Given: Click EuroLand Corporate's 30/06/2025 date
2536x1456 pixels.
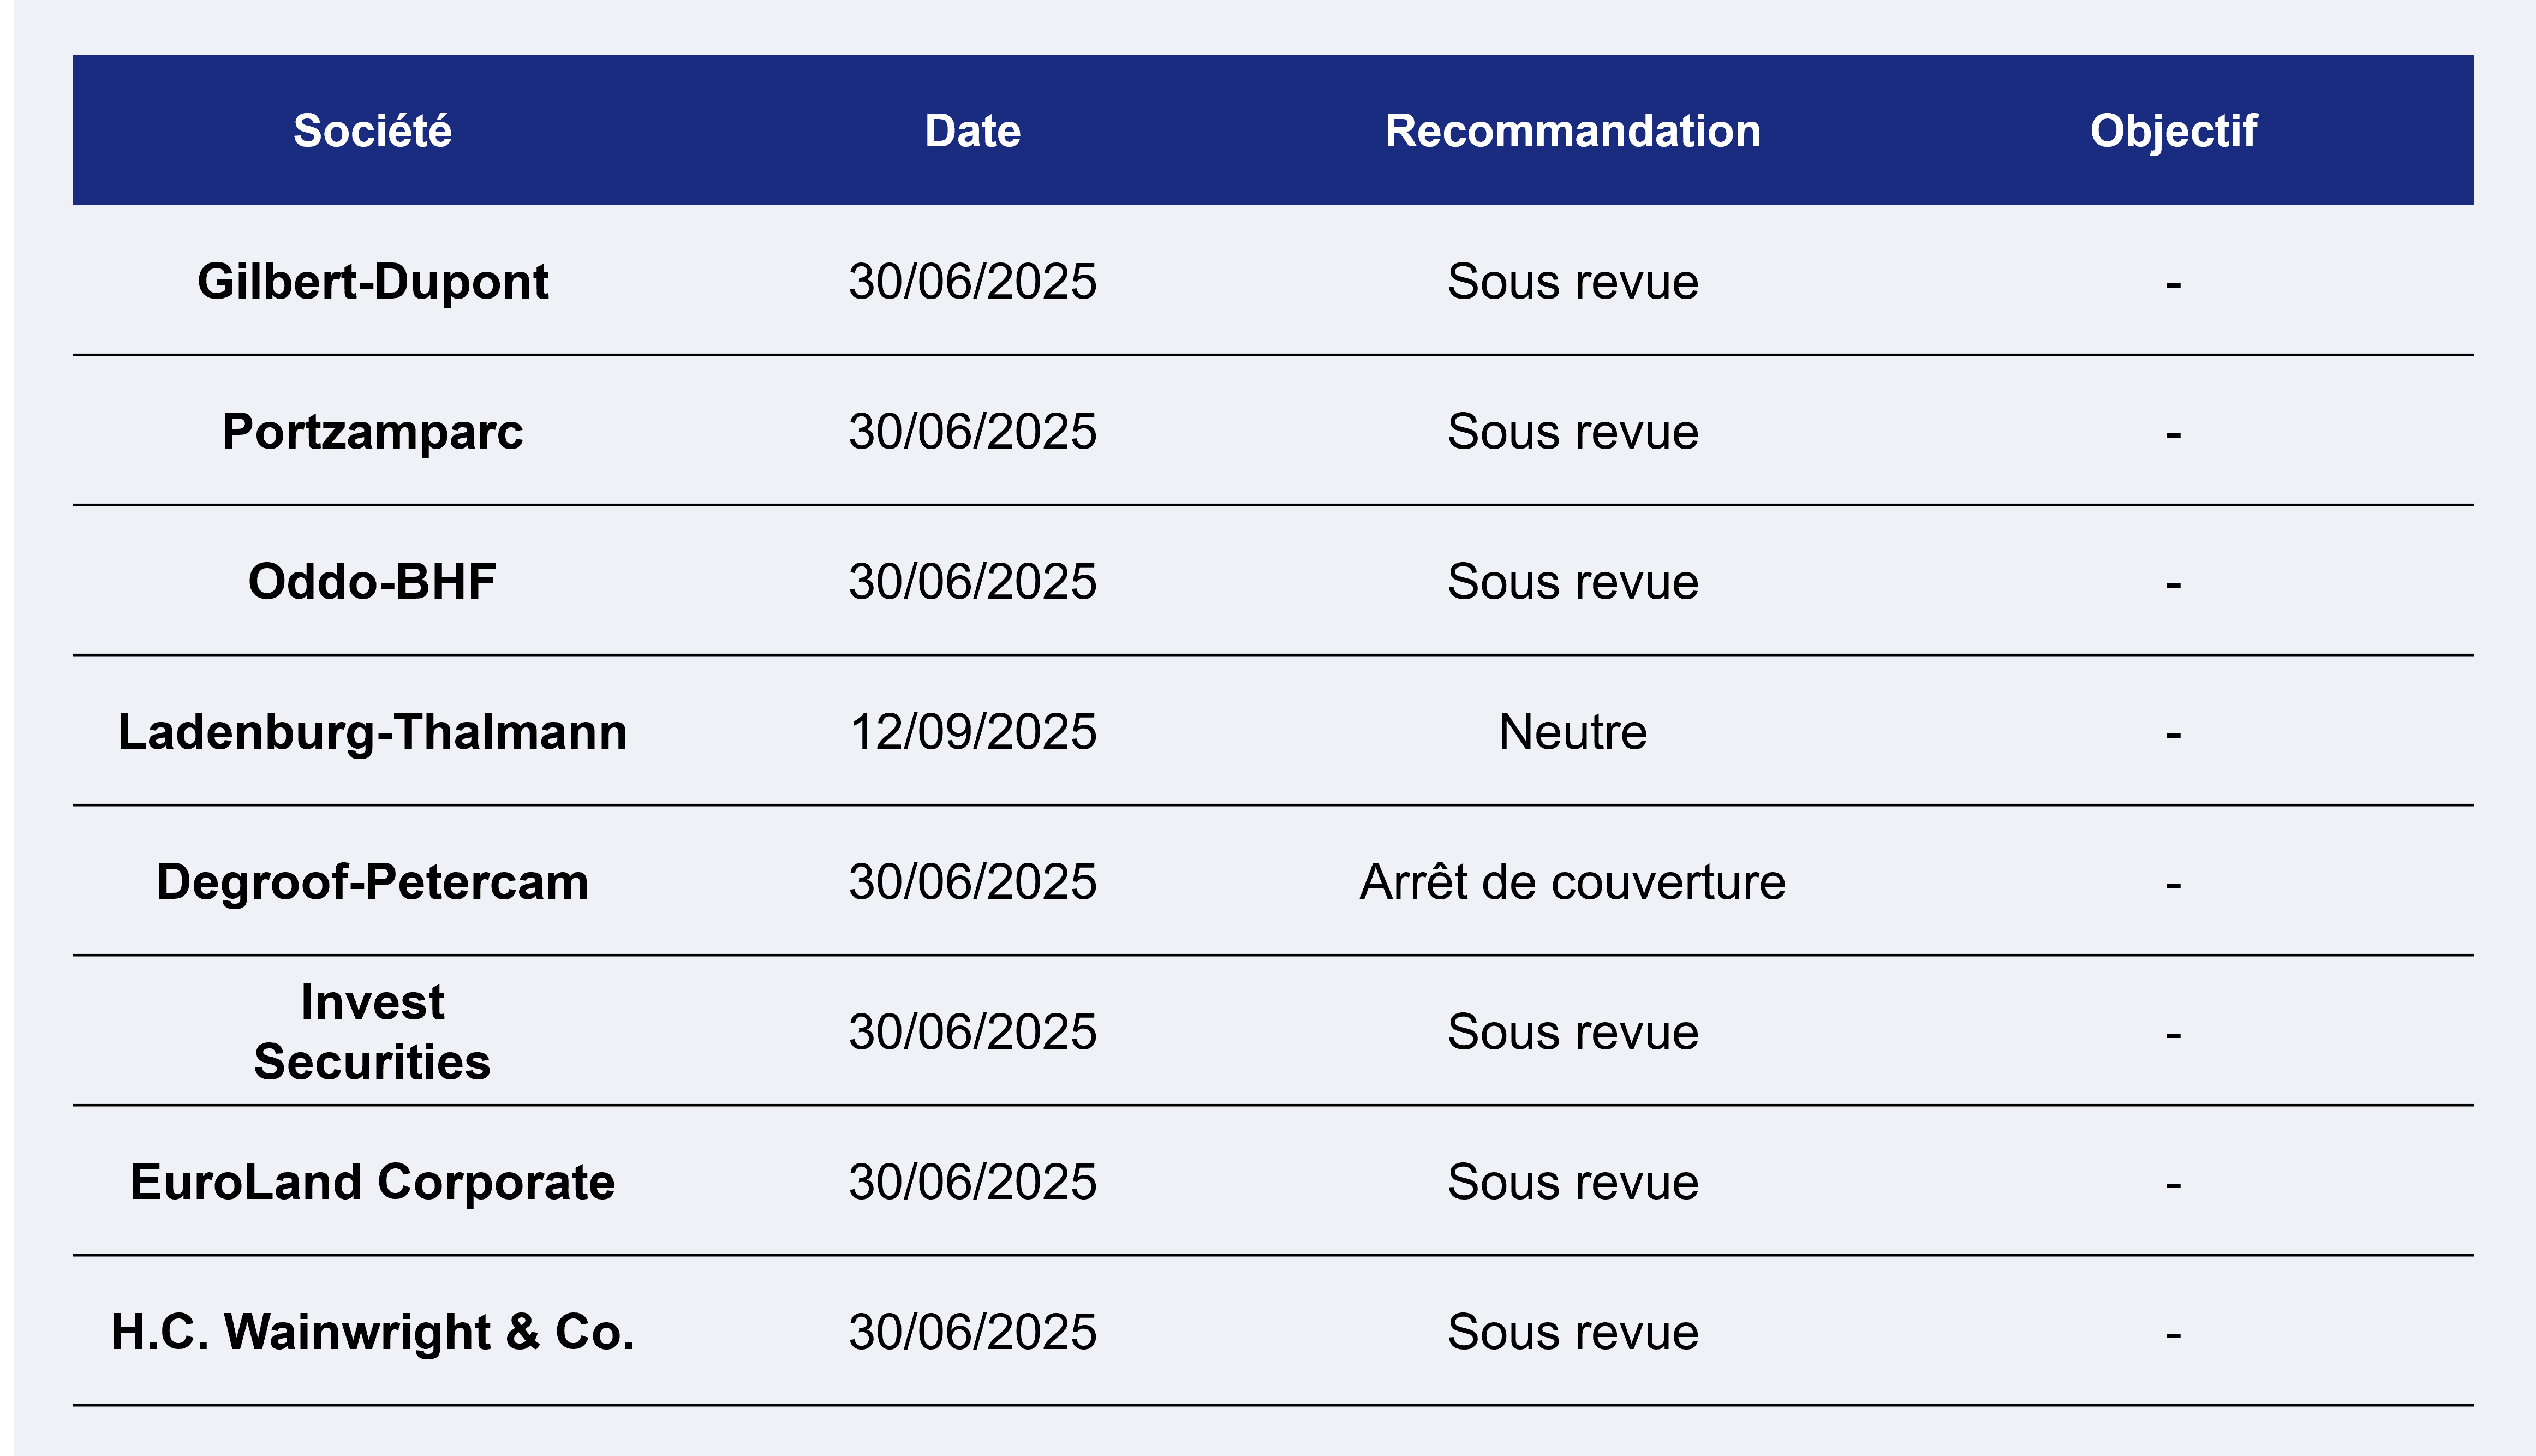Looking at the screenshot, I should tap(973, 1182).
